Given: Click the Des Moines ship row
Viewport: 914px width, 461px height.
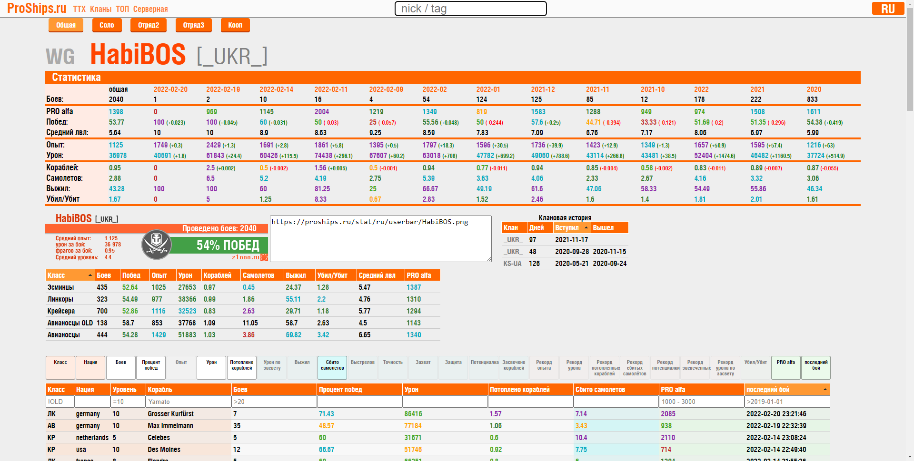Looking at the screenshot, I should [438, 450].
